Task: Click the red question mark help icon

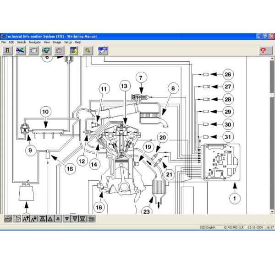Action: pyautogui.click(x=263, y=51)
